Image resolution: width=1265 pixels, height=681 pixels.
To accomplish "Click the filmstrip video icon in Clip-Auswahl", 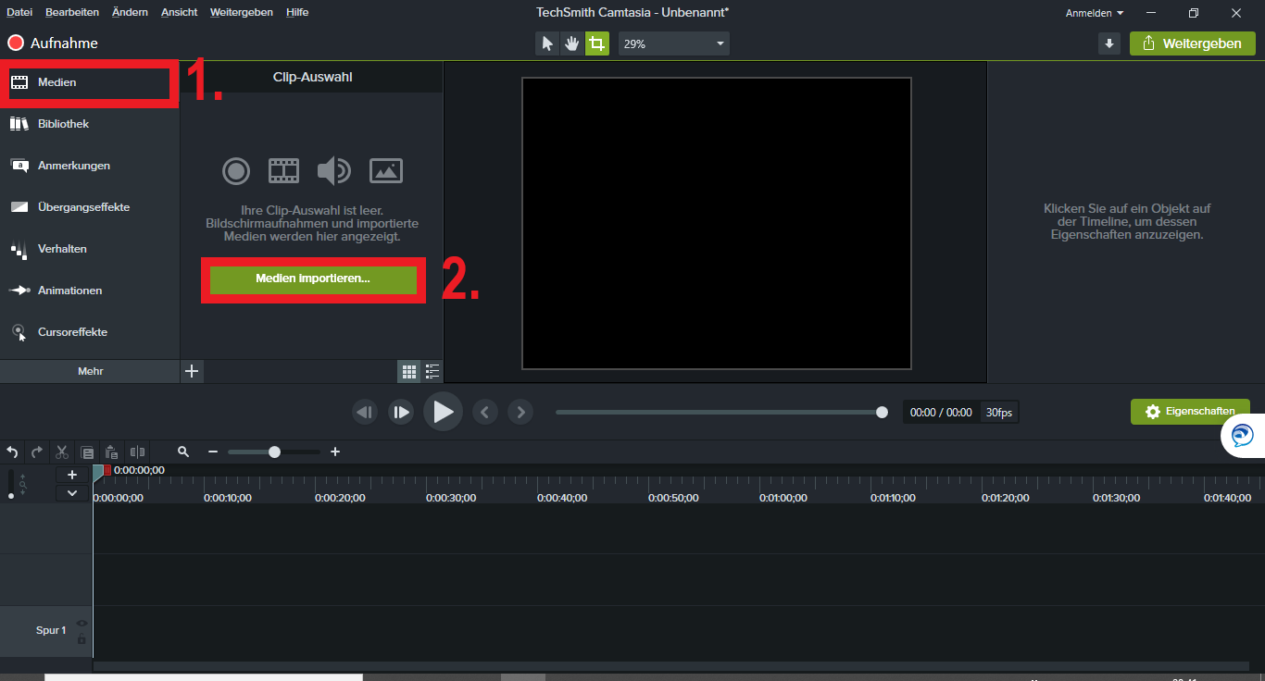I will pyautogui.click(x=284, y=170).
